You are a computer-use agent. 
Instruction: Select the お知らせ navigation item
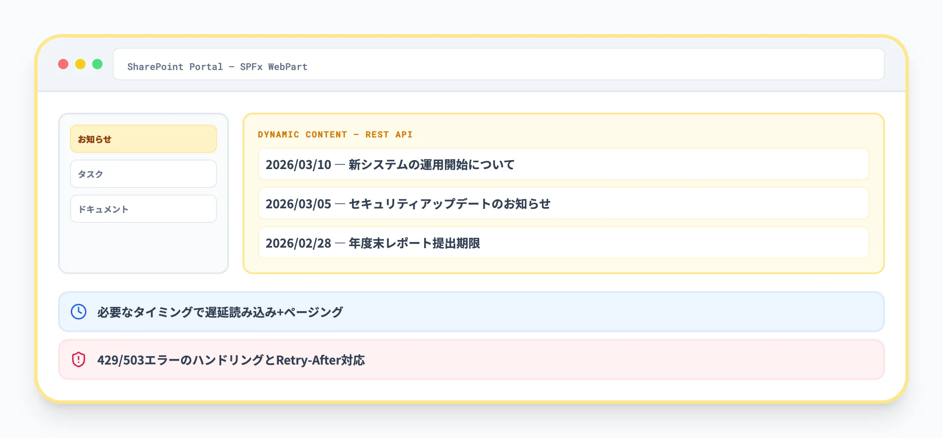143,139
